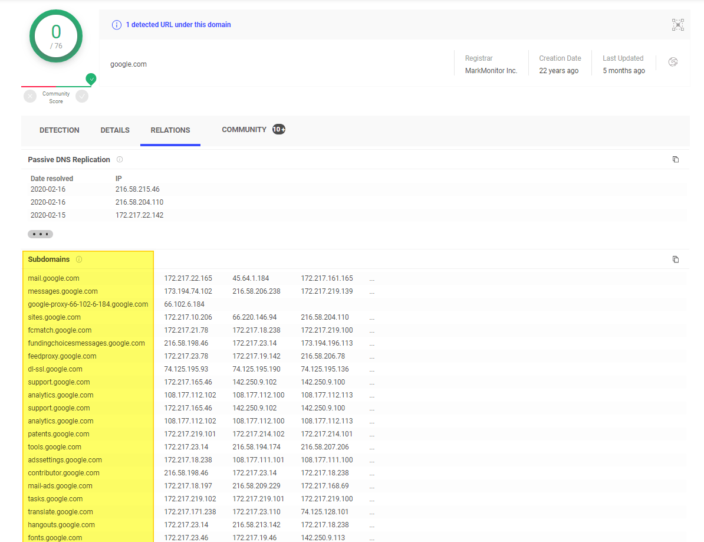The height and width of the screenshot is (542, 704).
Task: Click IP 216.58.213.142 in hangouts row
Action: tap(256, 525)
